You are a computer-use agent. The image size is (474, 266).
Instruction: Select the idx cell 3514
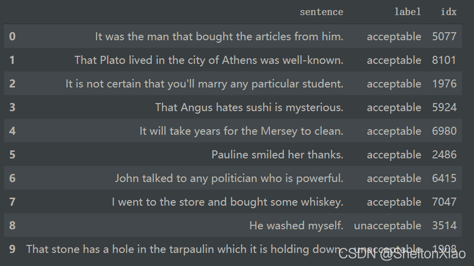point(444,226)
